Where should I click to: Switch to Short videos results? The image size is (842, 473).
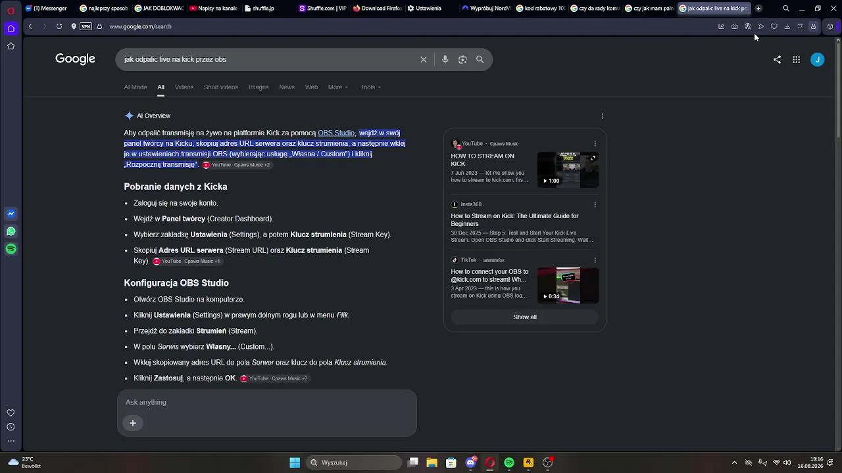click(221, 87)
